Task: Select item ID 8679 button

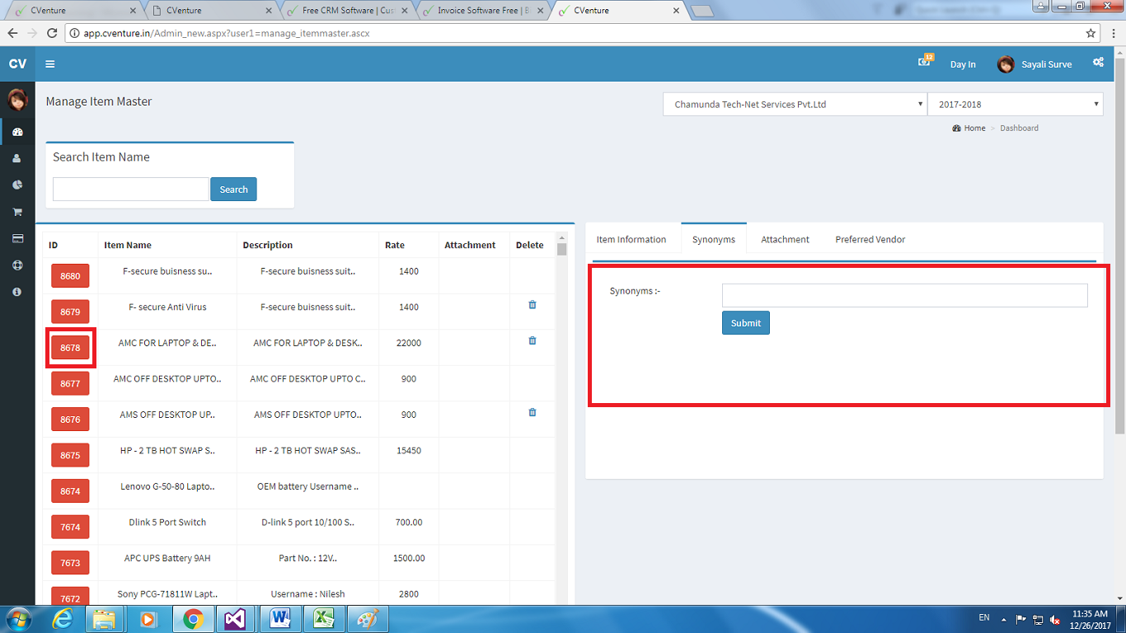Action: [x=70, y=312]
